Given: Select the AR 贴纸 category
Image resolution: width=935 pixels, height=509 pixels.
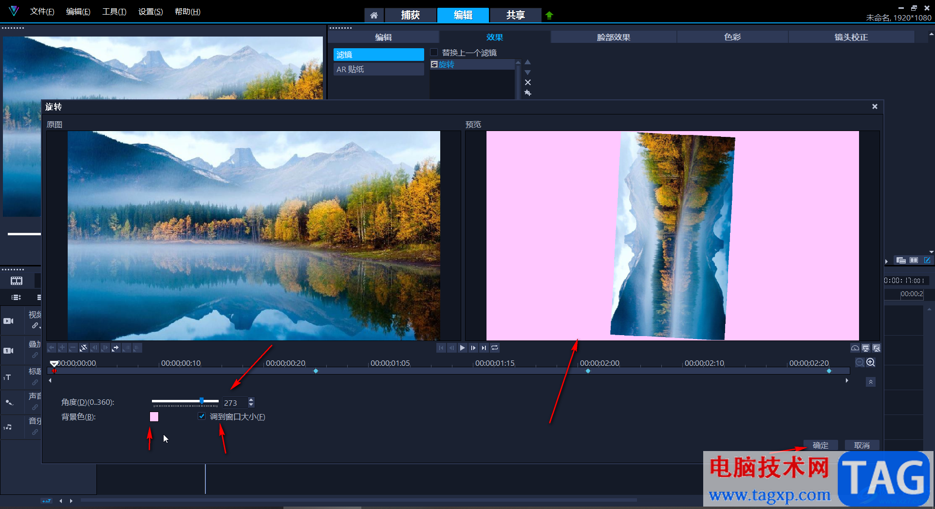Looking at the screenshot, I should (x=378, y=69).
